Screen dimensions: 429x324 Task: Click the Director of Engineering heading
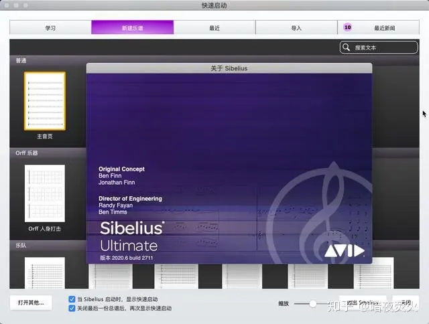[130, 199]
